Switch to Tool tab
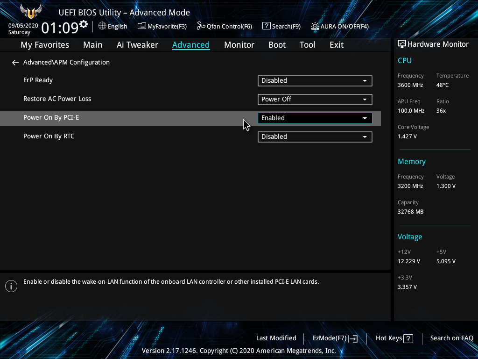The width and height of the screenshot is (478, 359). 307,45
